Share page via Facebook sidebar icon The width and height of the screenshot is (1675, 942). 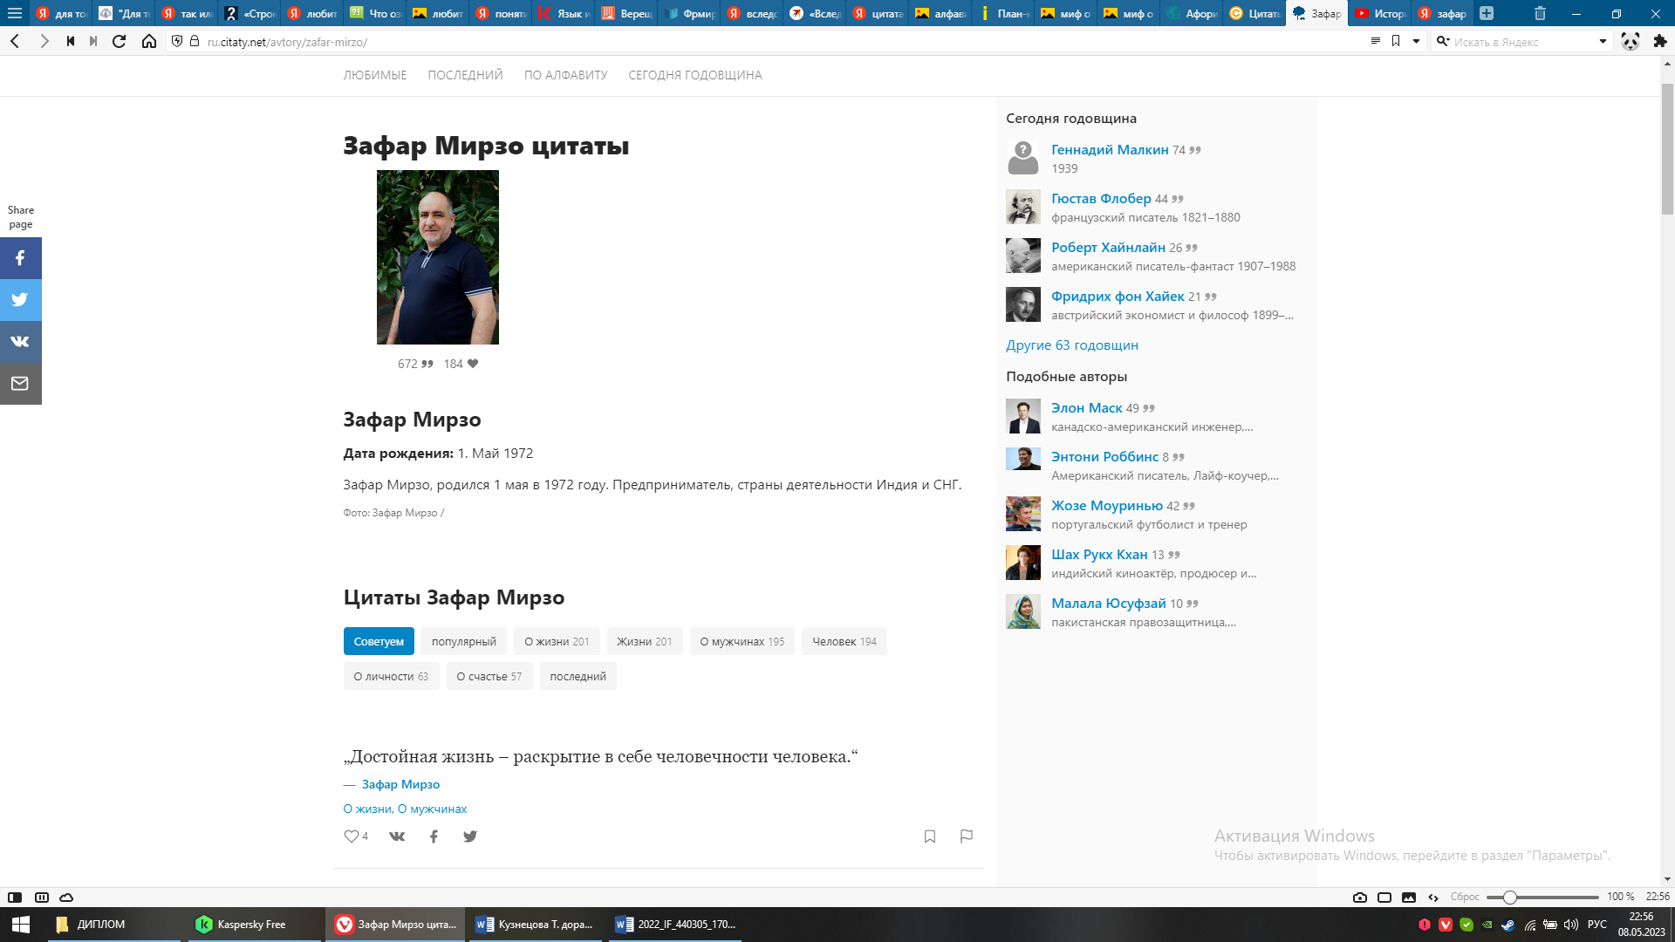[x=20, y=258]
